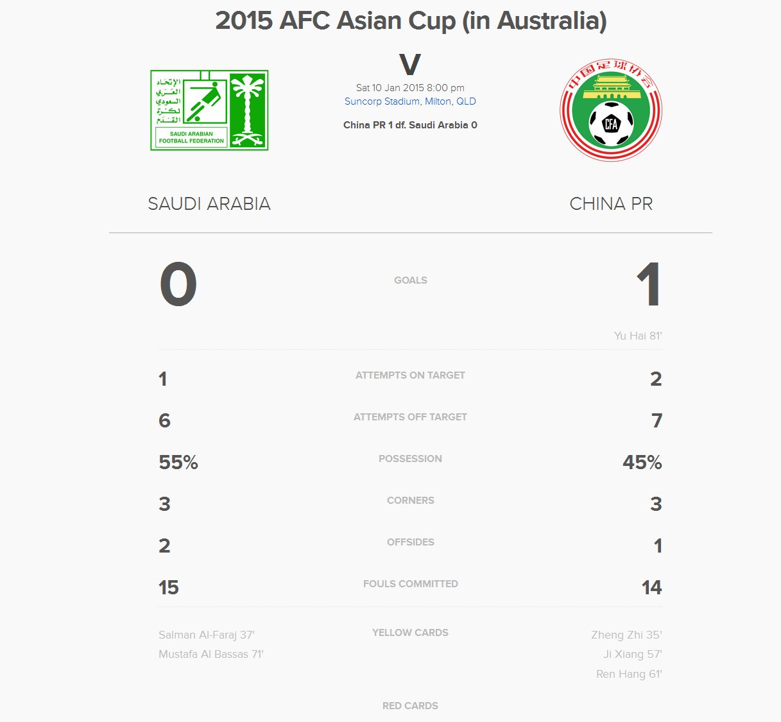
Task: Click the RED CARDS label
Action: click(411, 706)
